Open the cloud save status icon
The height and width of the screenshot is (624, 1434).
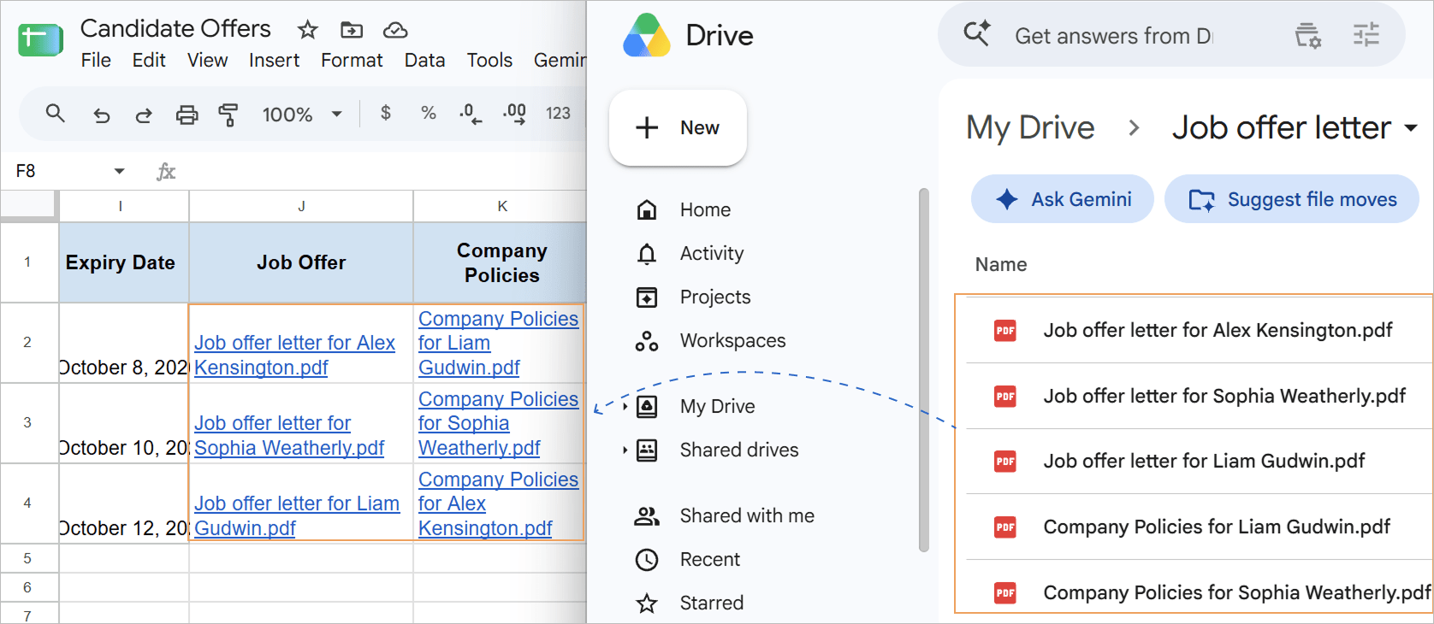coord(395,30)
